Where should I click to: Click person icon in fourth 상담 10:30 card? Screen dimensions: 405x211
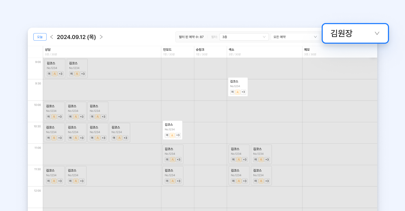[x=119, y=138]
